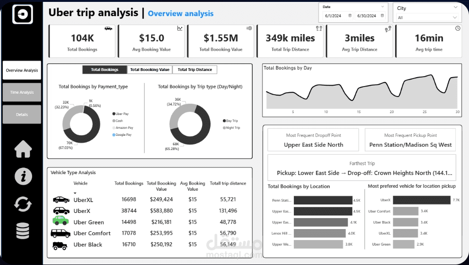This screenshot has width=469, height=265.
Task: Click the 349k miles figure
Action: [290, 38]
